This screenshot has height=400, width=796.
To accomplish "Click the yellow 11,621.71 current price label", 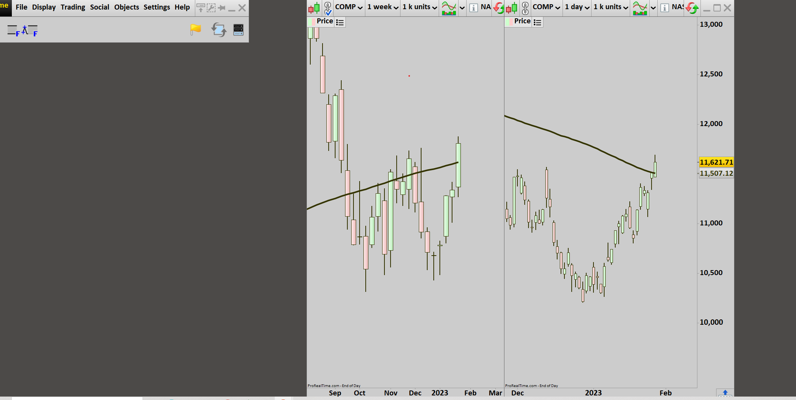I will coord(716,162).
